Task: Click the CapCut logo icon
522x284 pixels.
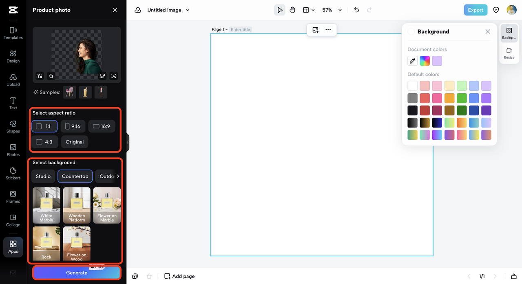Action: (13, 10)
